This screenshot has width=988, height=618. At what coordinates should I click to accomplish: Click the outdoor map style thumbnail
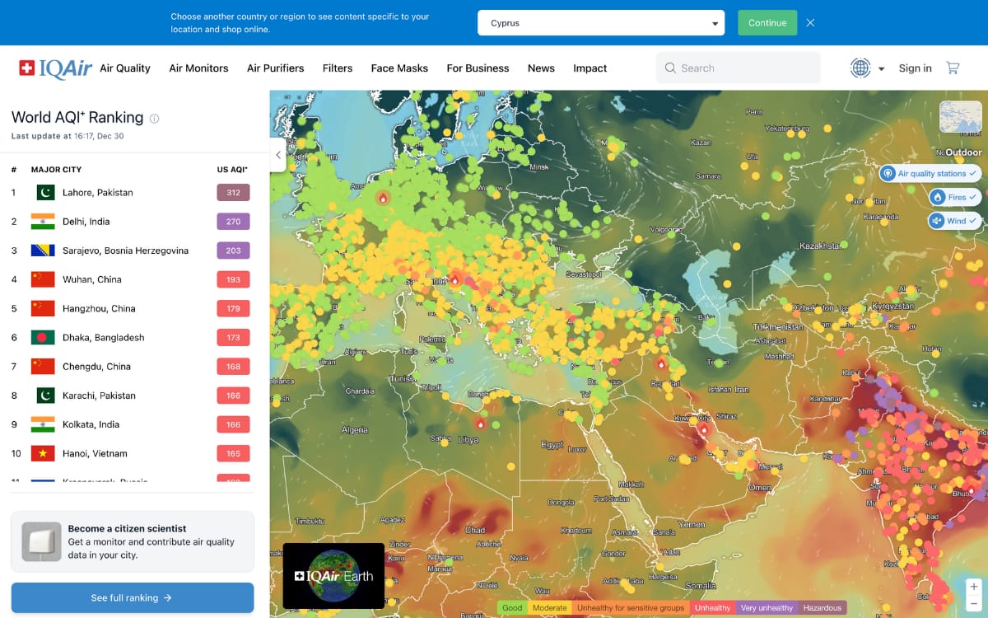[961, 117]
